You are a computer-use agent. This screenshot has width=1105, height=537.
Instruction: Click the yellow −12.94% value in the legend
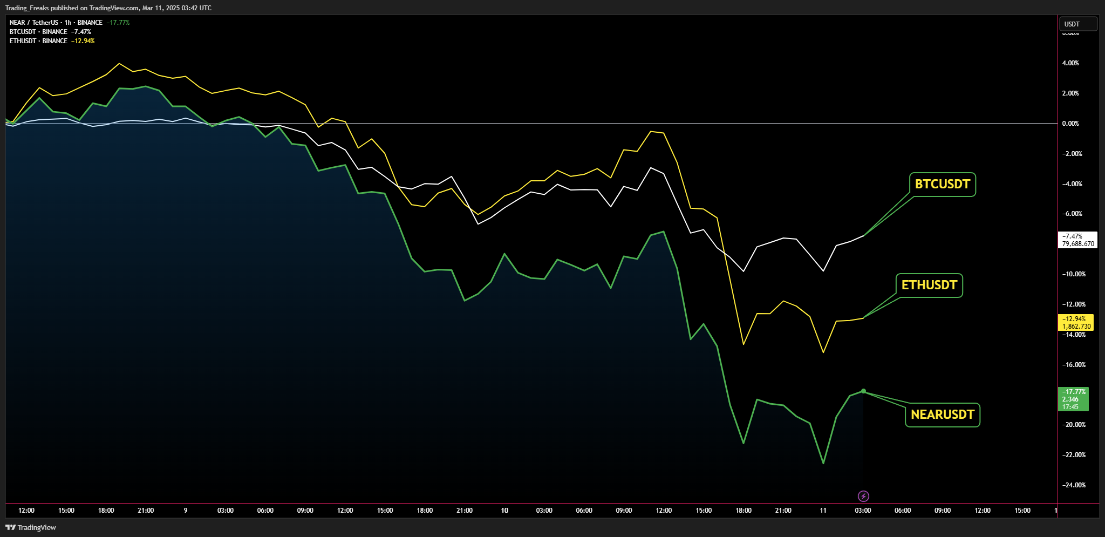pos(83,41)
